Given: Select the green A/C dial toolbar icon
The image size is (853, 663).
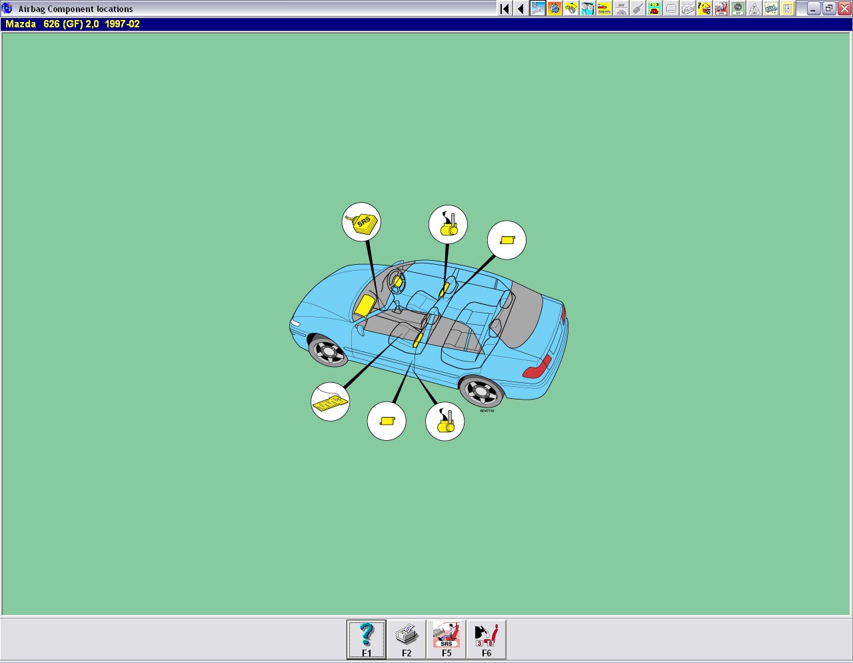Looking at the screenshot, I should 738,9.
